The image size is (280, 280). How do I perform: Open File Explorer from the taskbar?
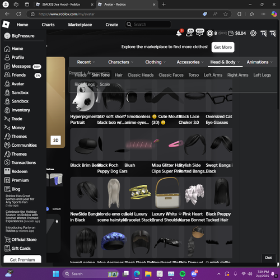[148, 274]
